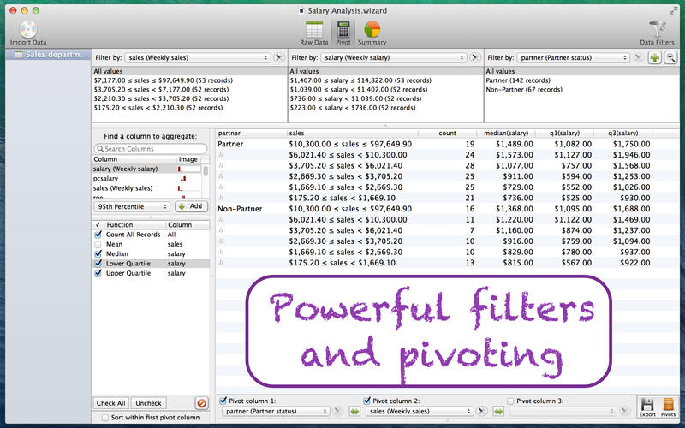This screenshot has width=685, height=428.
Task: Enable the Pivot column 3 checkbox
Action: click(x=512, y=400)
